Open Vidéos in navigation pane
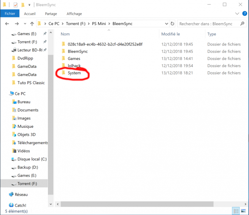249x215 pixels. 24,151
